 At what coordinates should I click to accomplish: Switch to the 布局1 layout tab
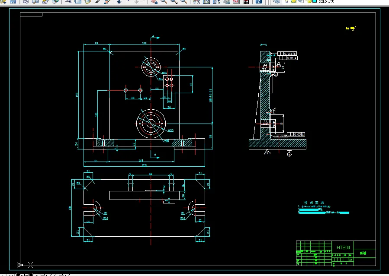pos(41,275)
